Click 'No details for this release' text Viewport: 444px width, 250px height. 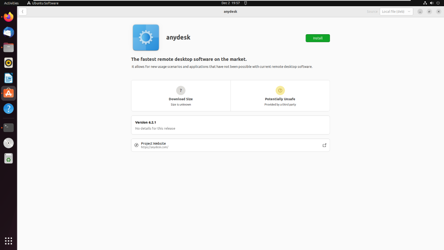point(155,128)
